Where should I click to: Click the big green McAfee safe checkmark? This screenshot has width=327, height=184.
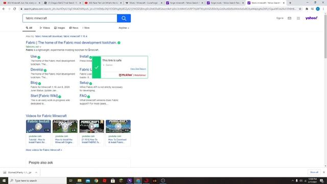point(97,67)
